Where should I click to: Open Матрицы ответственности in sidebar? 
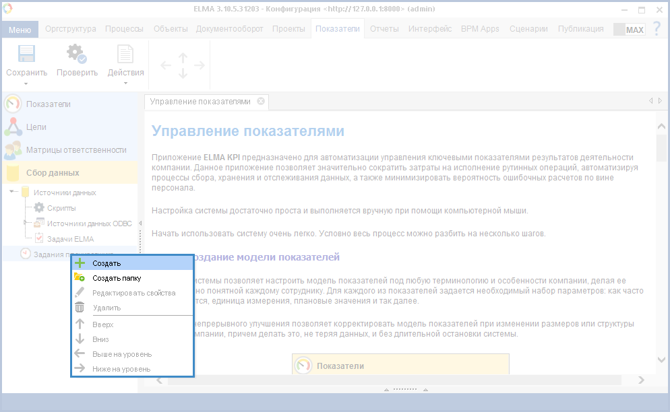pyautogui.click(x=75, y=150)
